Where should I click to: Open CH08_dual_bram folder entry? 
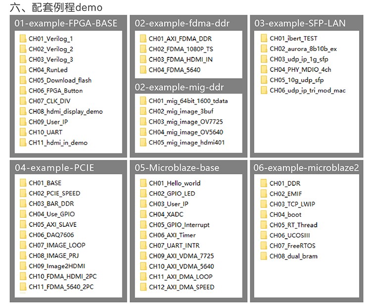(x=293, y=256)
